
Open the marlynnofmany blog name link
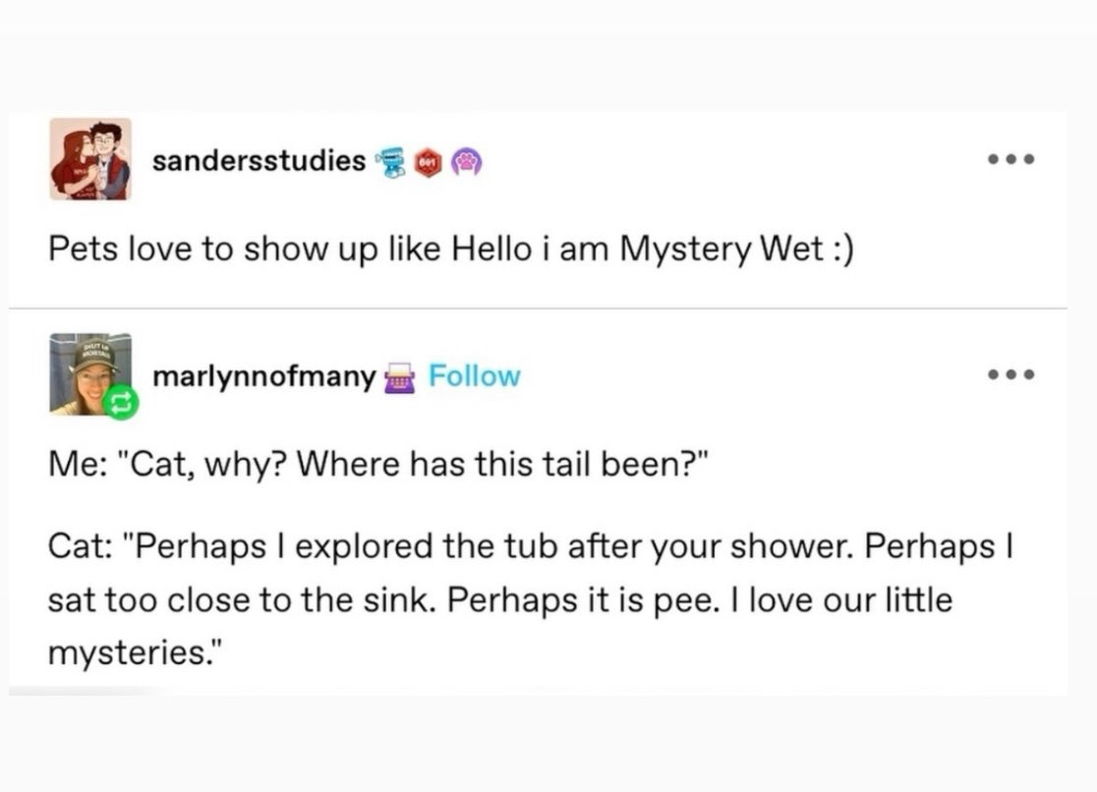pos(264,376)
